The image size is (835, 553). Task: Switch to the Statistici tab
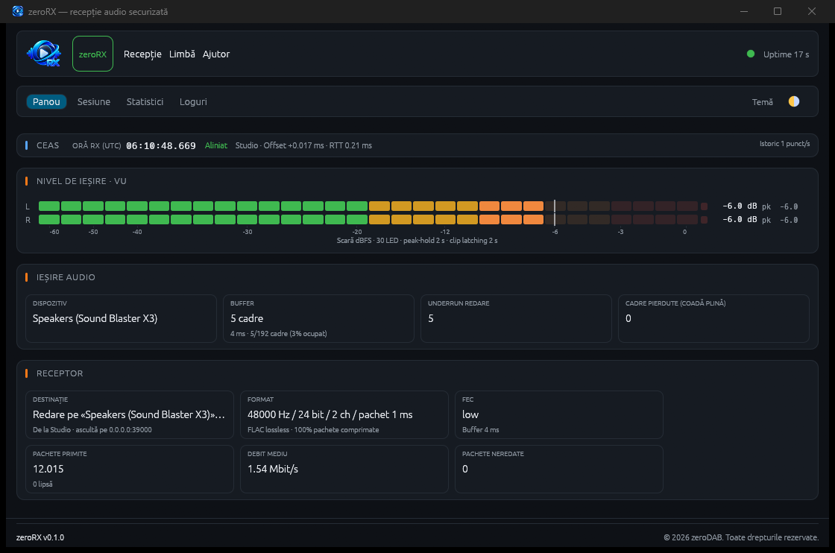(145, 101)
